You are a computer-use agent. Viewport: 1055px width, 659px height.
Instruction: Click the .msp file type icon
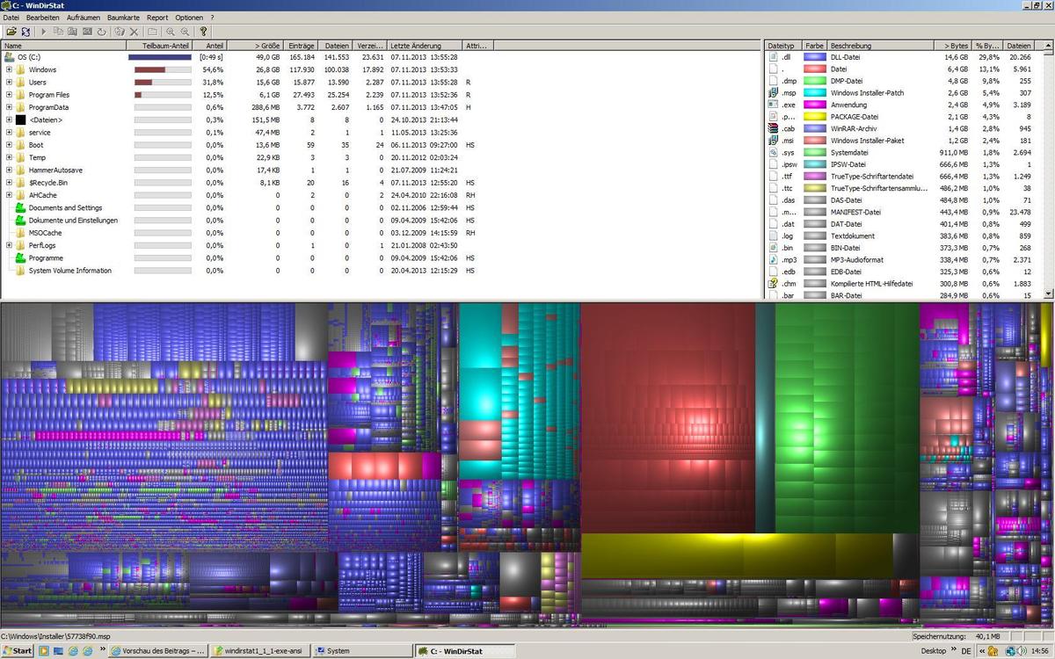[x=774, y=92]
